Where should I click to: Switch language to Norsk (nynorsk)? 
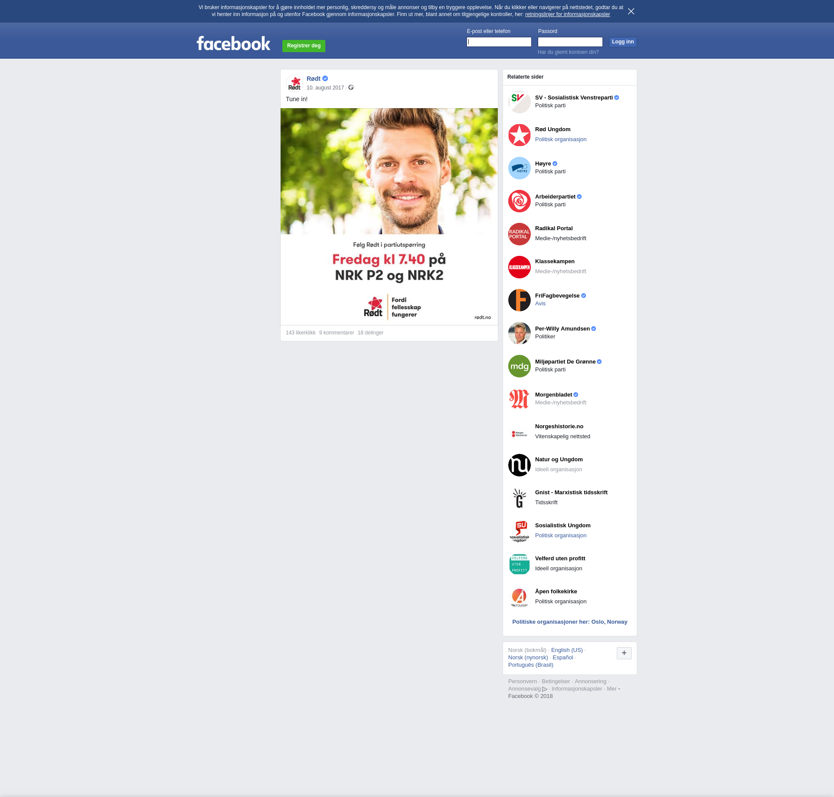click(528, 658)
